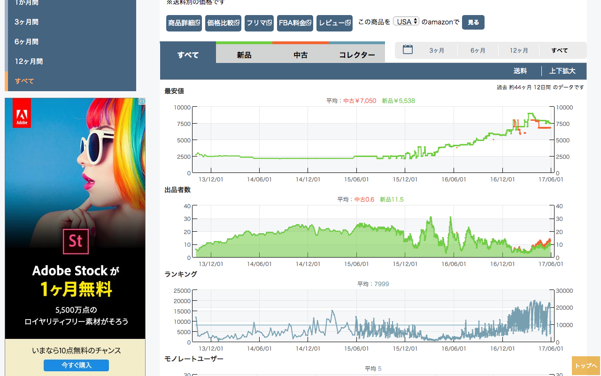601x376 pixels.
Task: Open the USA country dropdown
Action: [x=406, y=22]
